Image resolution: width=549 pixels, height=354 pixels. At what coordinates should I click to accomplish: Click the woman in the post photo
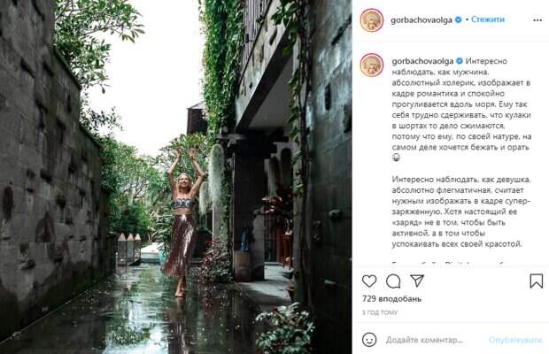183,221
